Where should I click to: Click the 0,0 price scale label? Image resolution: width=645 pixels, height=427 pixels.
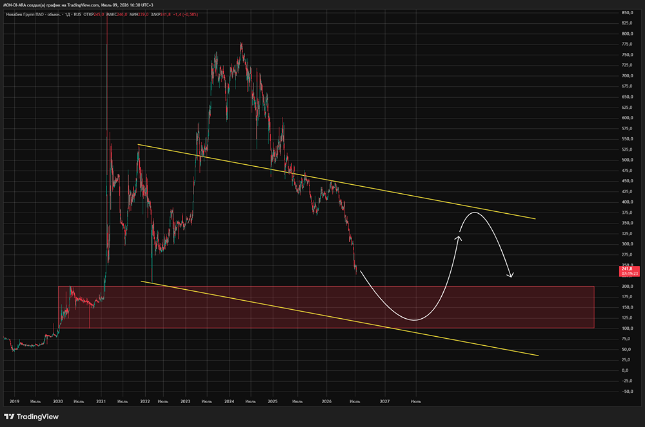625,370
